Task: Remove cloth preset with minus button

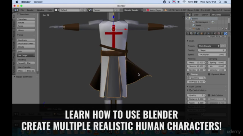Action: [x=225, y=46]
